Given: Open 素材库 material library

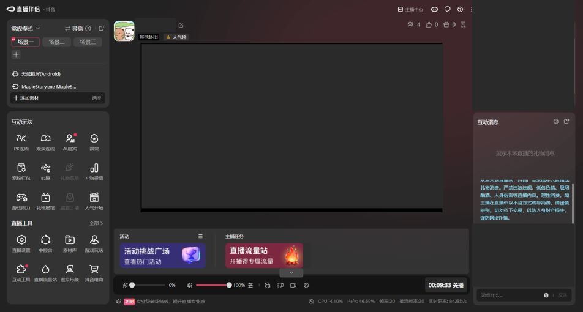Looking at the screenshot, I should coord(70,243).
